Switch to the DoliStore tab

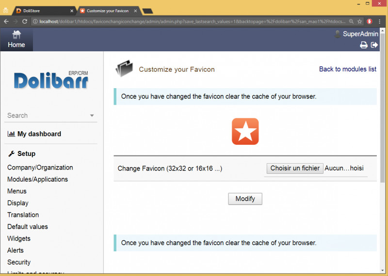pyautogui.click(x=44, y=11)
